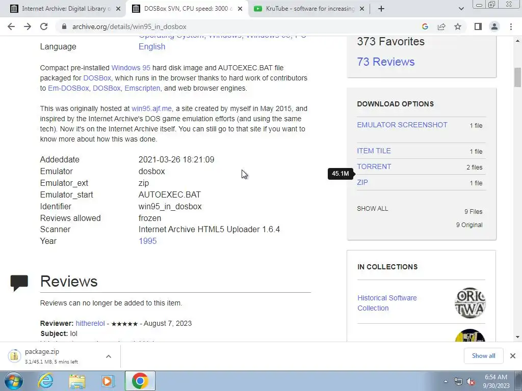Launch Internet Explorer from taskbar
This screenshot has height=391, width=522.
pyautogui.click(x=45, y=381)
